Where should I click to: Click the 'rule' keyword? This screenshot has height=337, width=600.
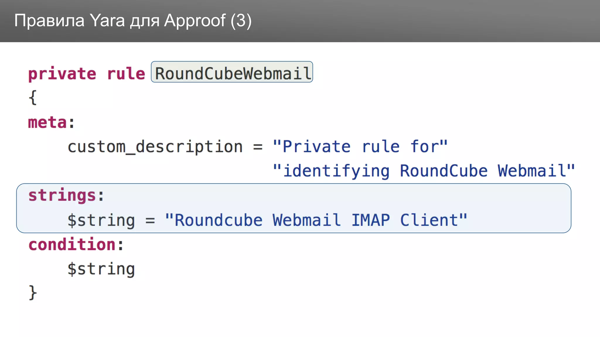[x=126, y=73]
